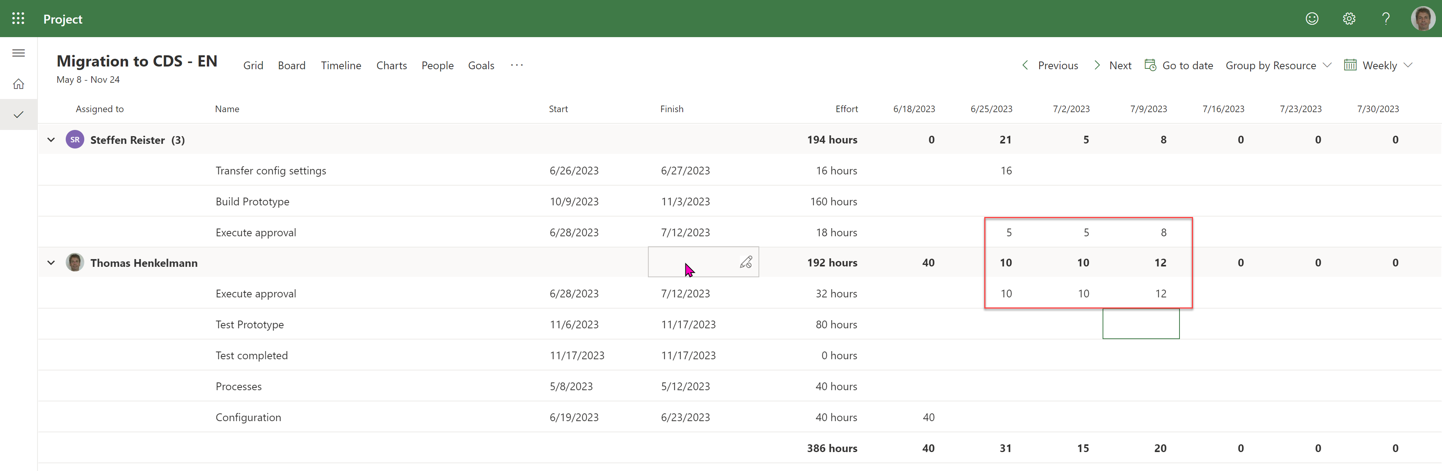This screenshot has height=471, width=1442.
Task: Open the Charts view
Action: [x=391, y=65]
